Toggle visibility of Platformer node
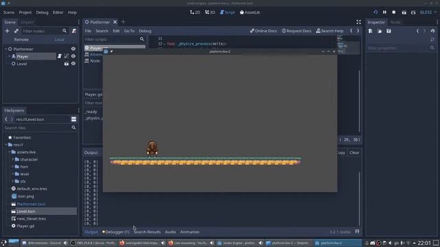 point(74,49)
